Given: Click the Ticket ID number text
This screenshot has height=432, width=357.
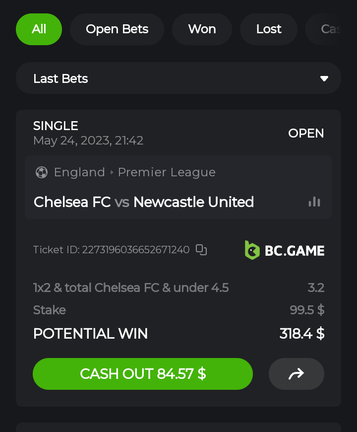Looking at the screenshot, I should pyautogui.click(x=135, y=250).
